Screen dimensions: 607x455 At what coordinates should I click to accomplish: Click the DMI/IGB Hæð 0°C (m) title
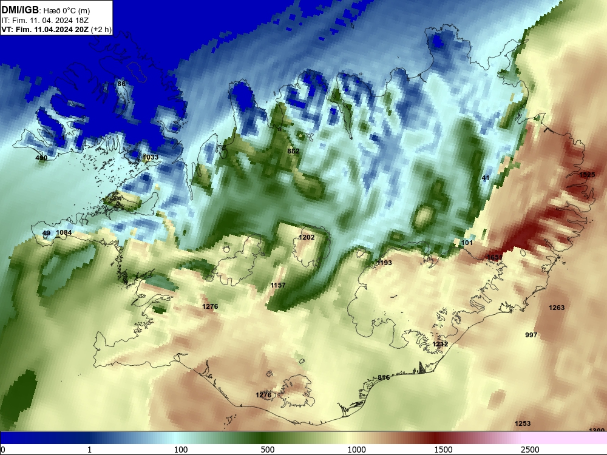point(46,10)
